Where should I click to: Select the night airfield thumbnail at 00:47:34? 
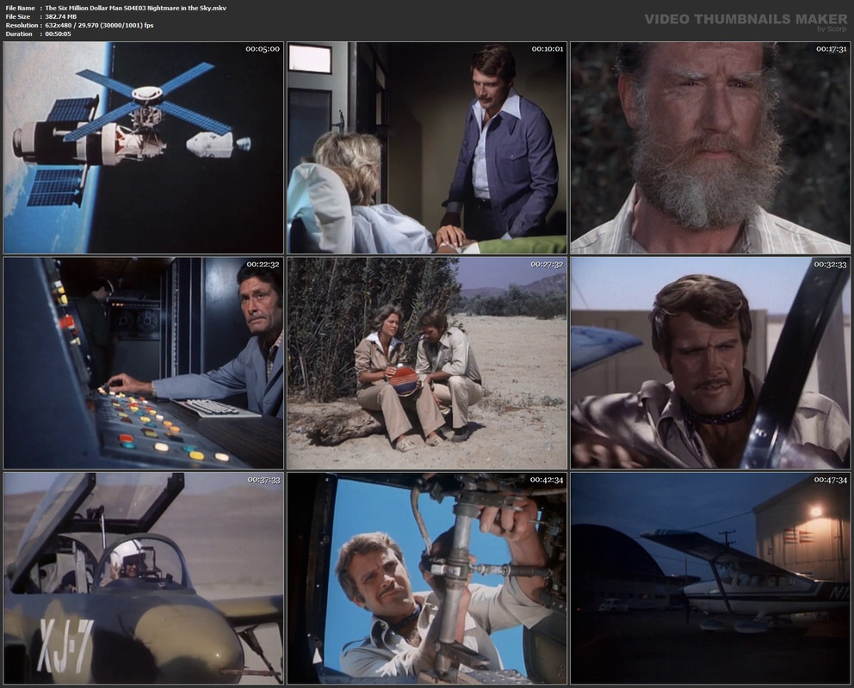[x=710, y=578]
